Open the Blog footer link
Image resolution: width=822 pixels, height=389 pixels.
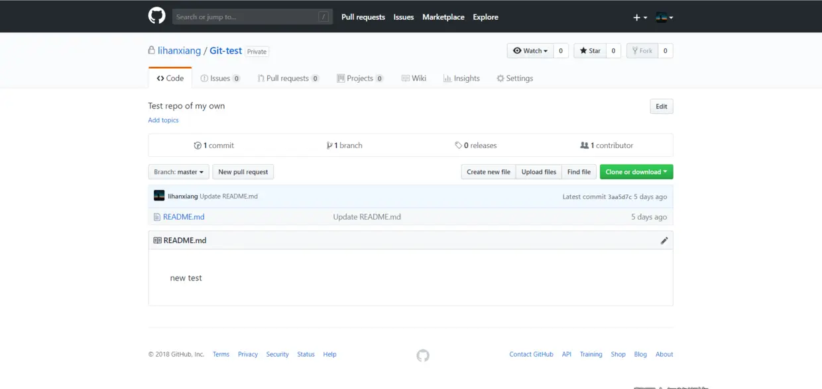point(640,355)
